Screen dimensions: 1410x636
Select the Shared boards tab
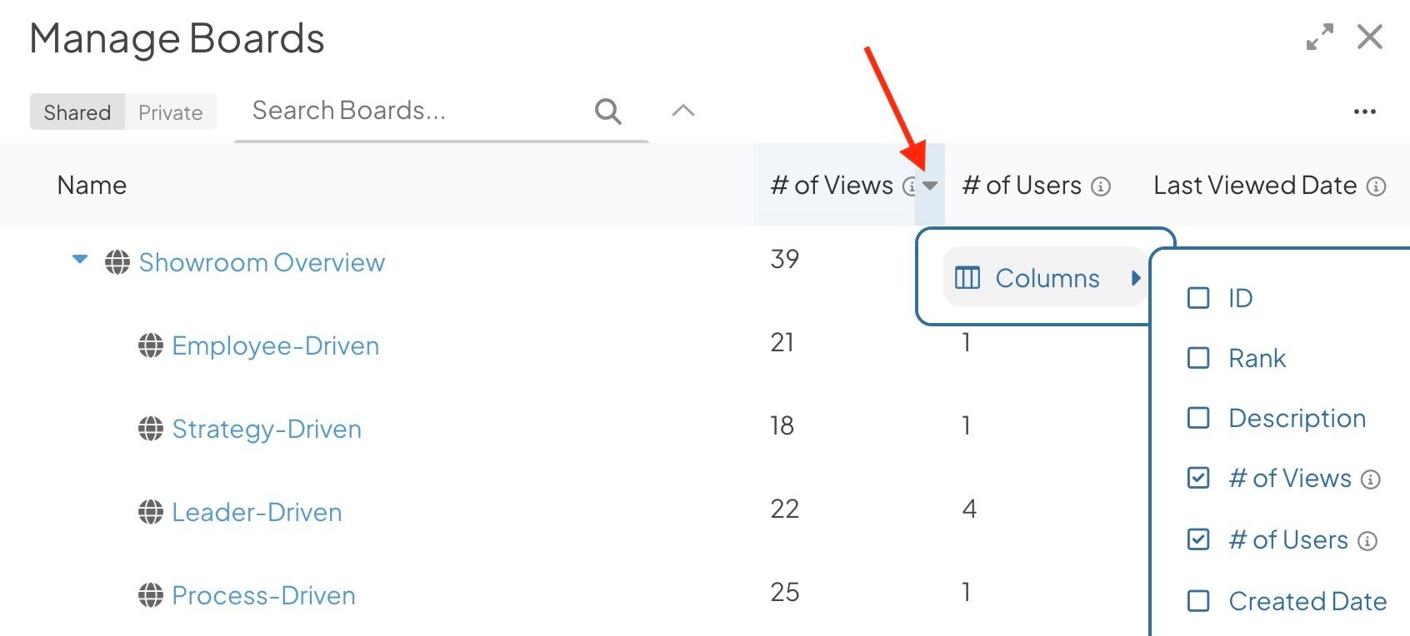tap(77, 112)
